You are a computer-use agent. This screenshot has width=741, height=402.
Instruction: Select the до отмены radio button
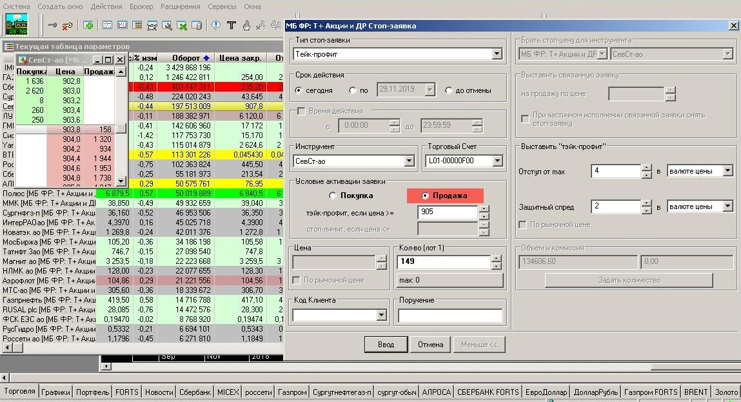[448, 90]
